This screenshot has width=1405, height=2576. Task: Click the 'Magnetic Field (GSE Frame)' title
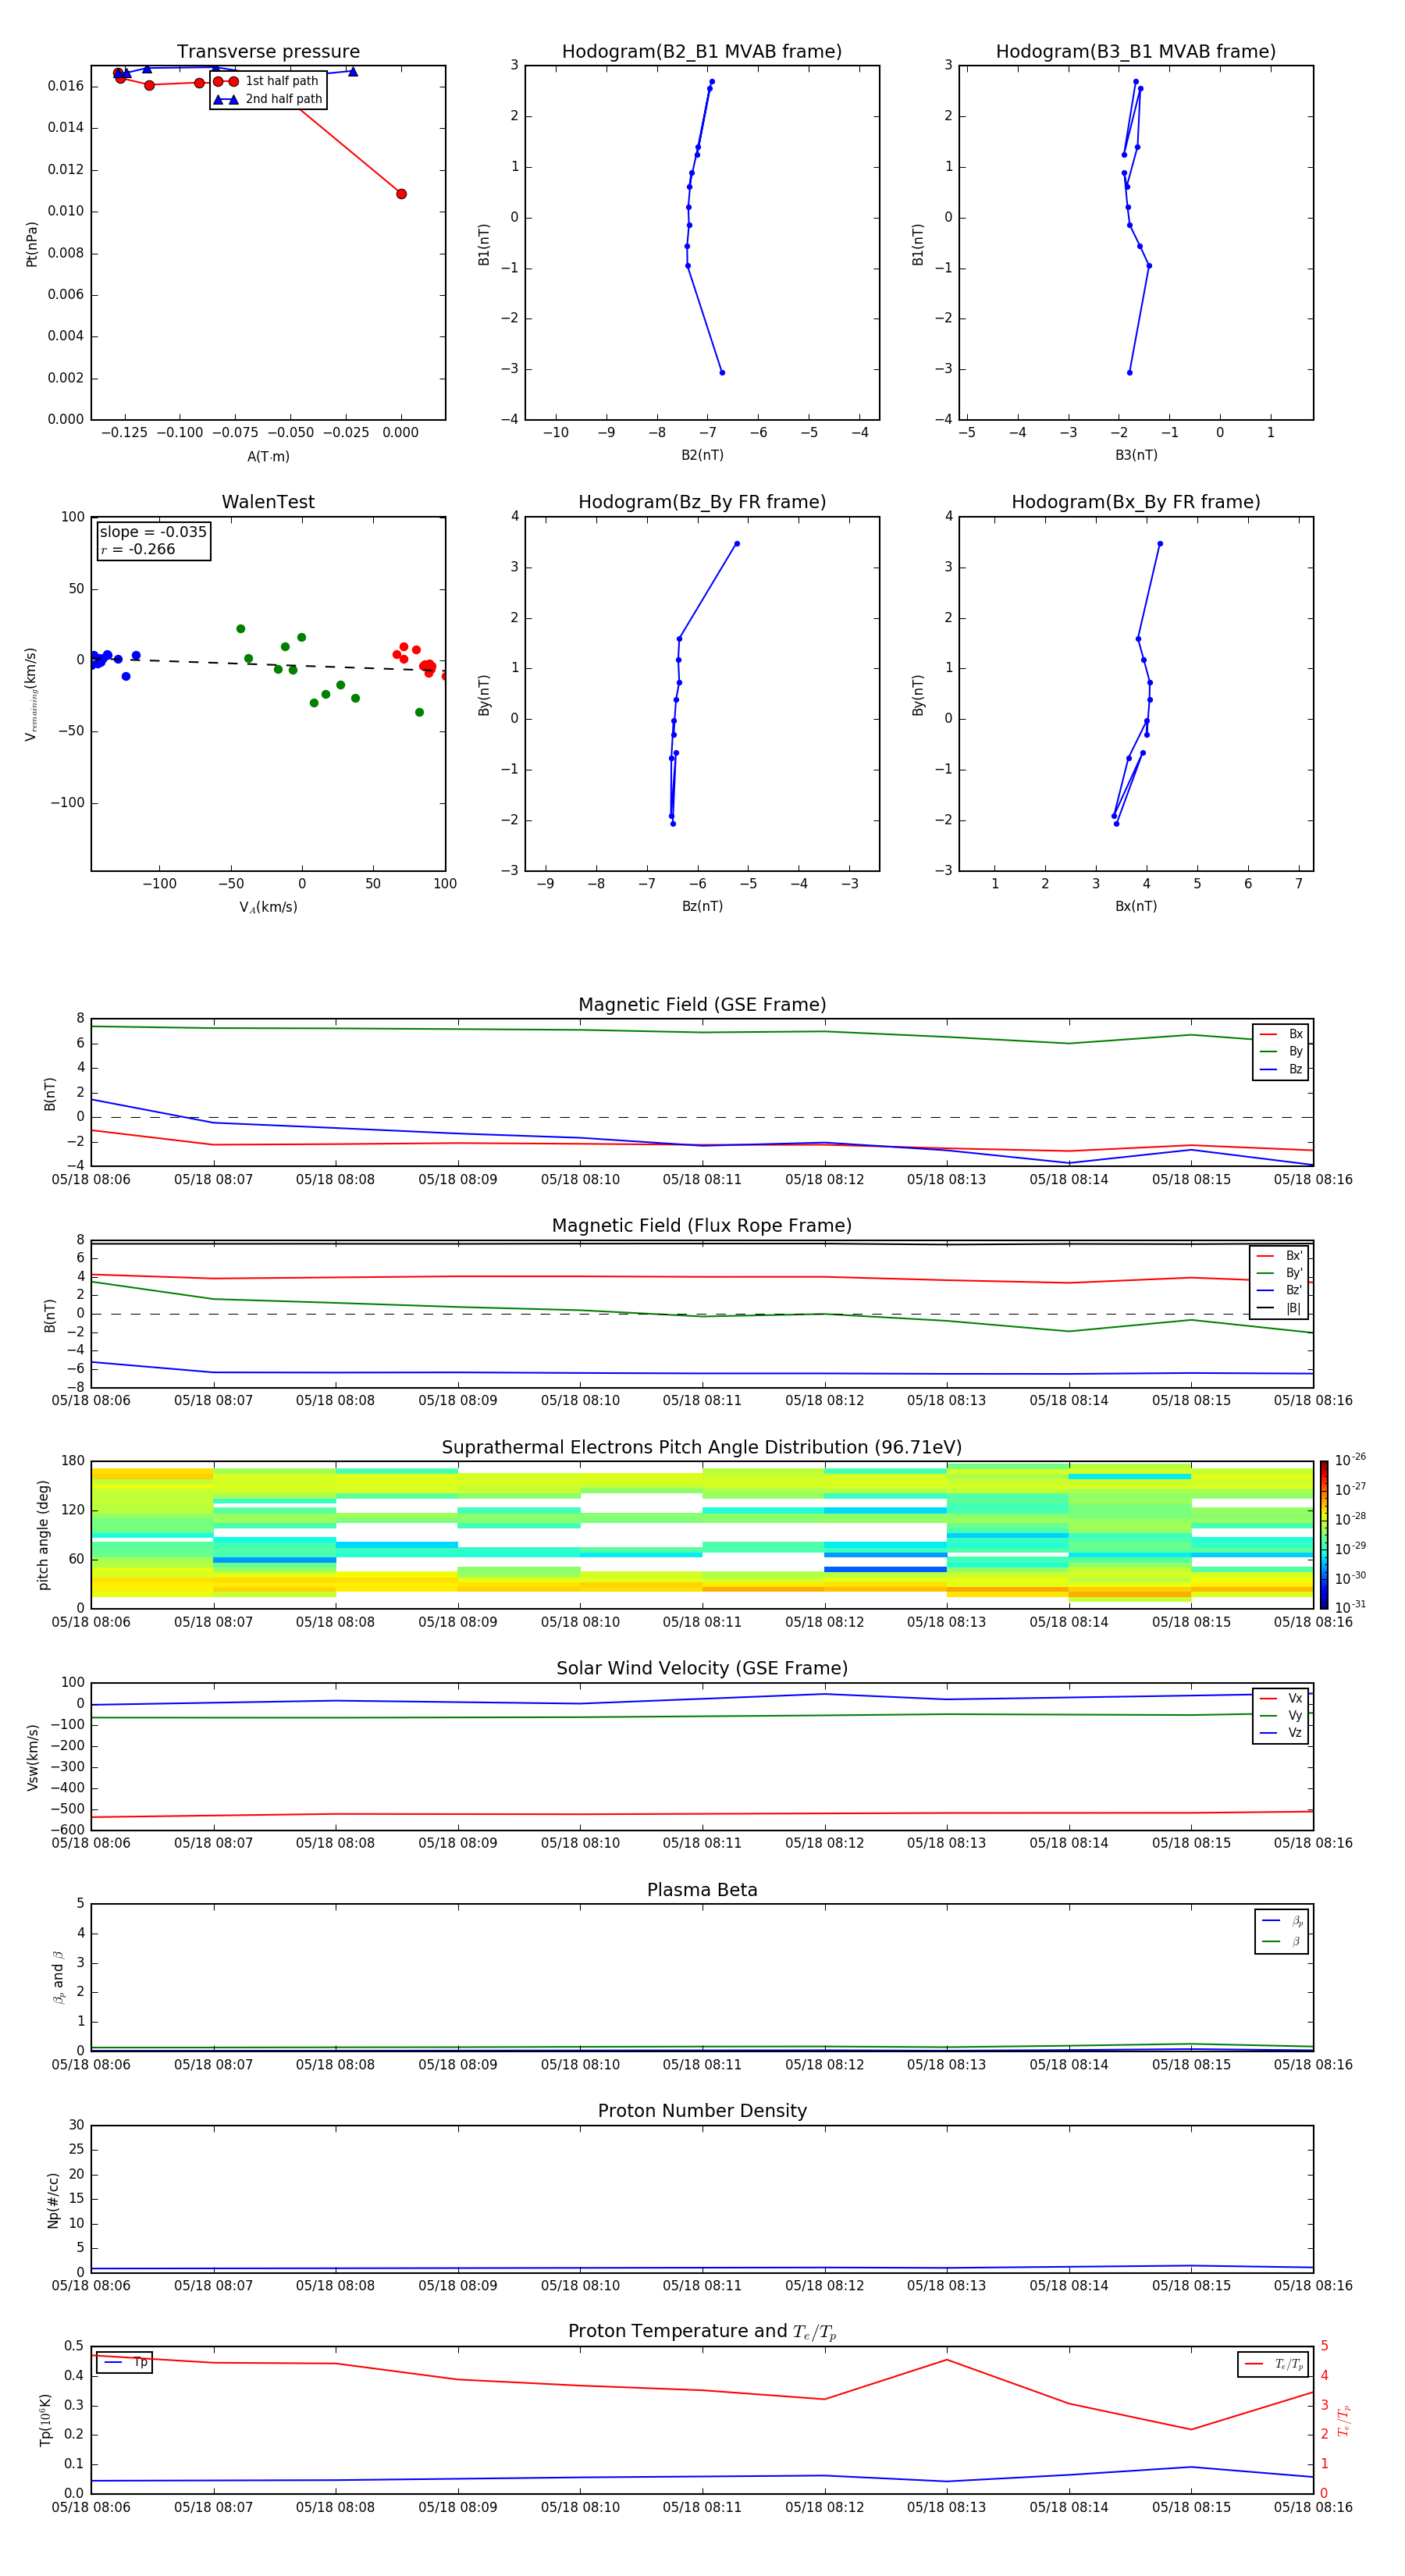coord(702,1005)
